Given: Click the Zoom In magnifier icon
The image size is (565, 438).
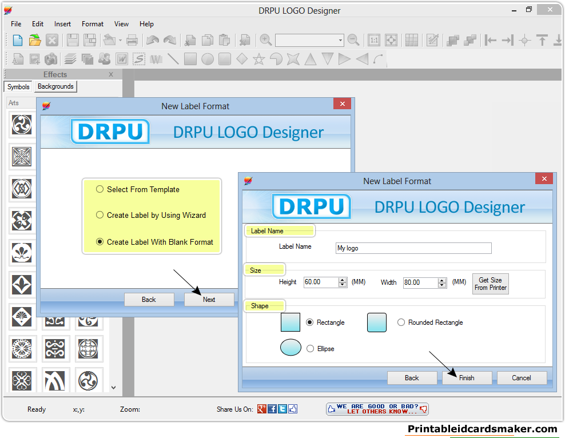Looking at the screenshot, I should (x=265, y=40).
